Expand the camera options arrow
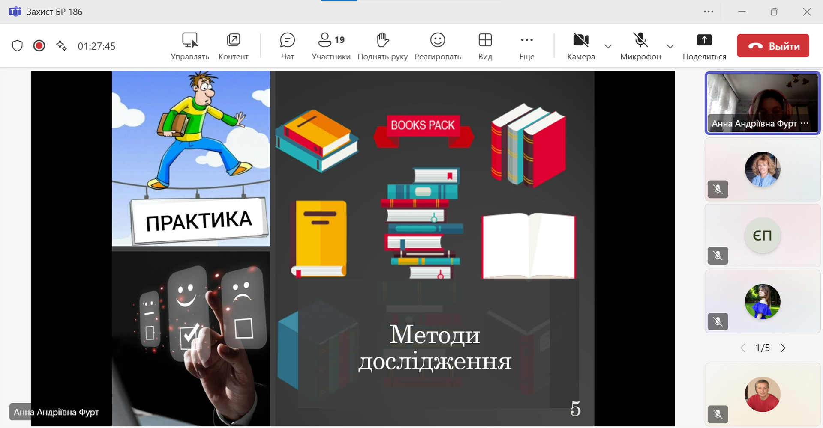This screenshot has width=823, height=428. (608, 46)
